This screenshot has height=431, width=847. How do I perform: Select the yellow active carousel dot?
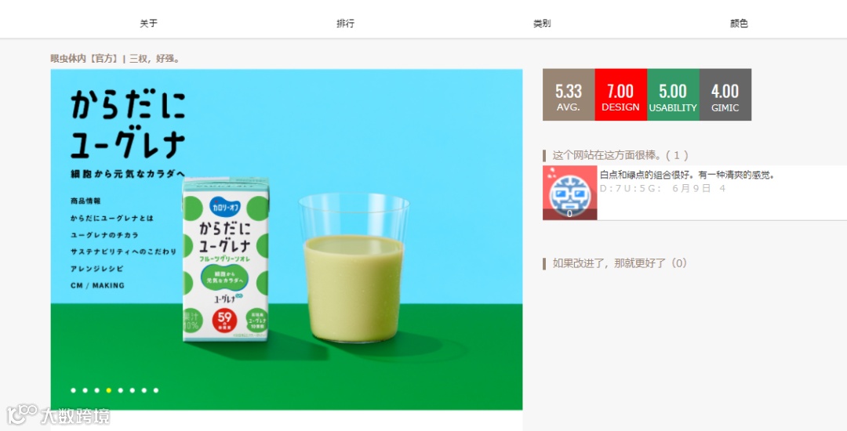108,390
